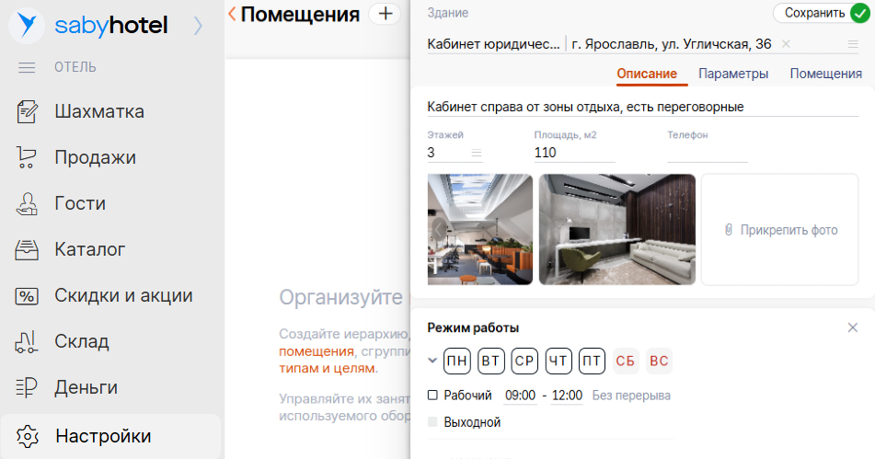Open the Деньги section

pos(86,388)
